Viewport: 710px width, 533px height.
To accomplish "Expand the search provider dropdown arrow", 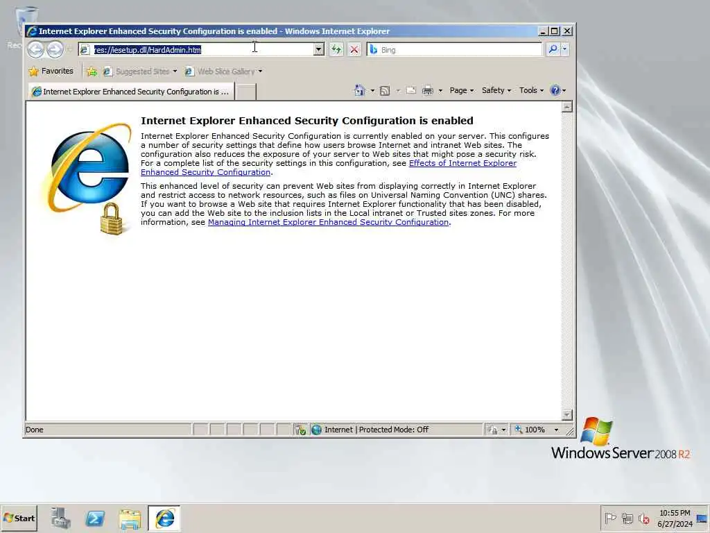I will point(564,49).
